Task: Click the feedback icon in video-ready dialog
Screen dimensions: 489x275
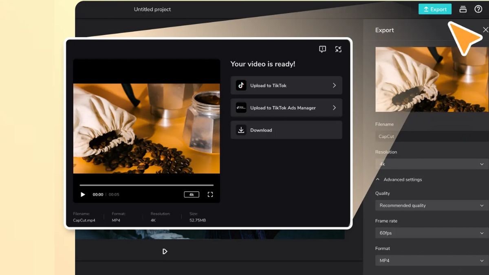Action: point(322,49)
